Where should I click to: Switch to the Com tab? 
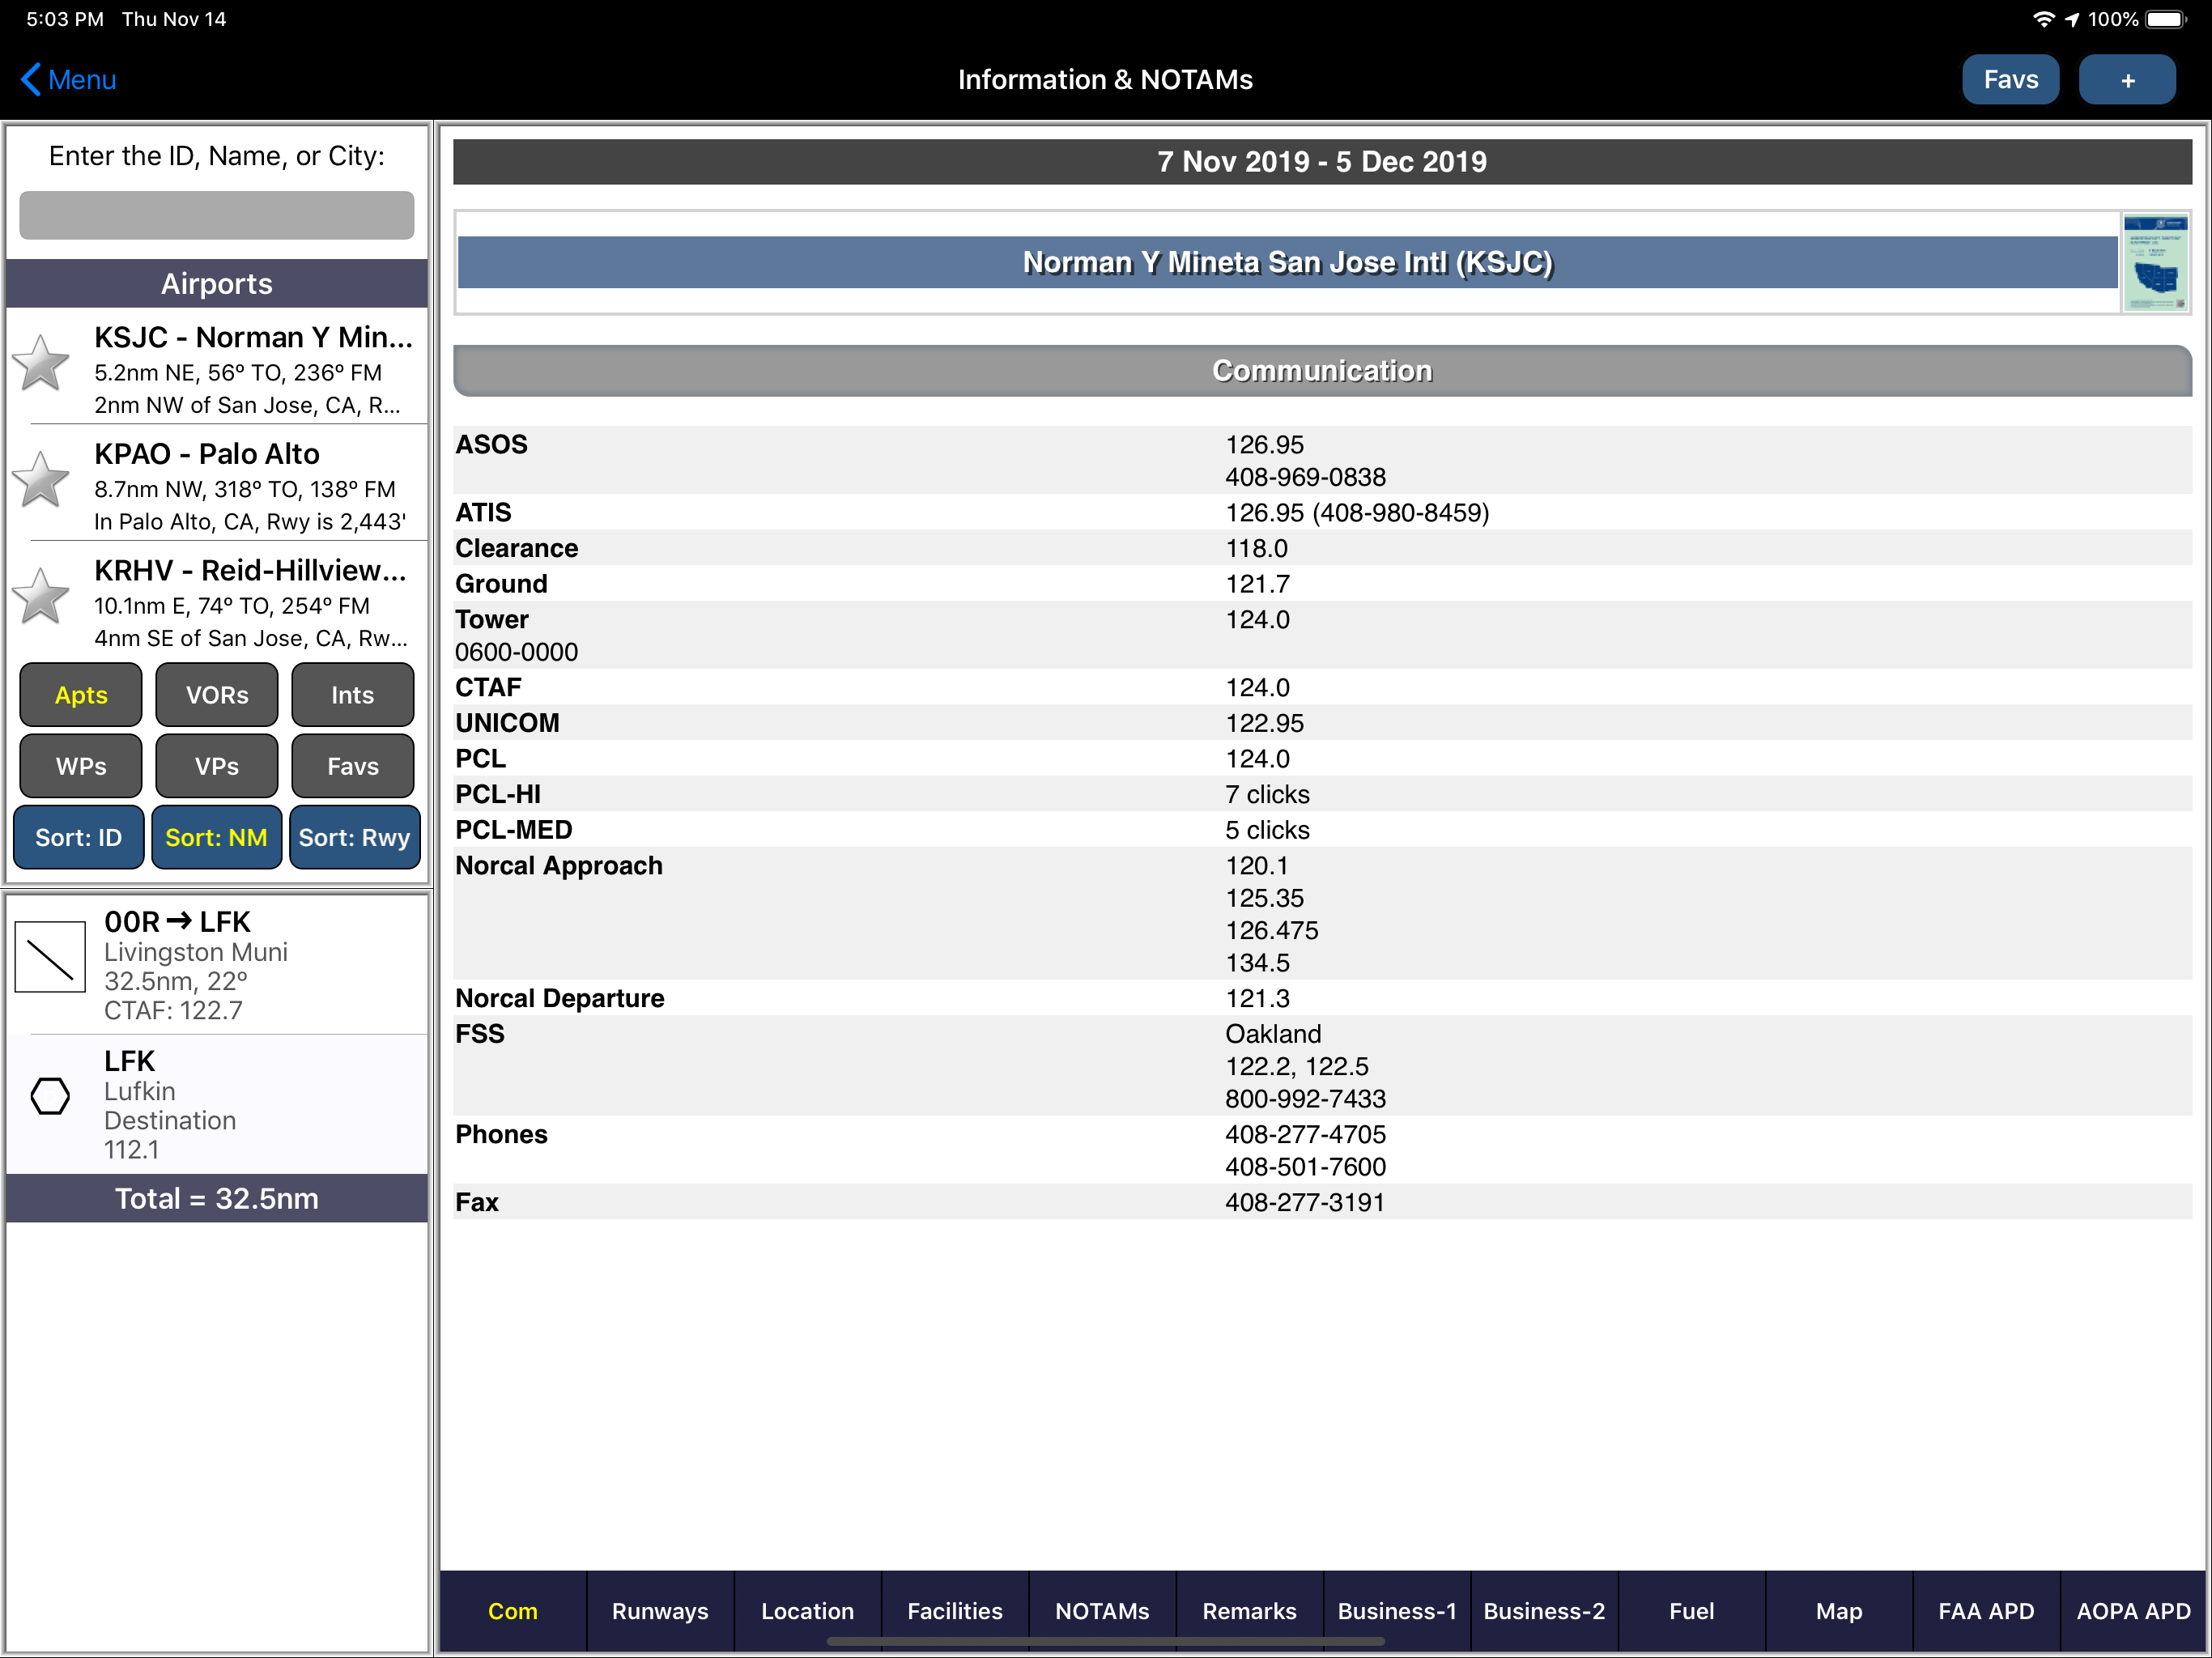click(x=513, y=1611)
